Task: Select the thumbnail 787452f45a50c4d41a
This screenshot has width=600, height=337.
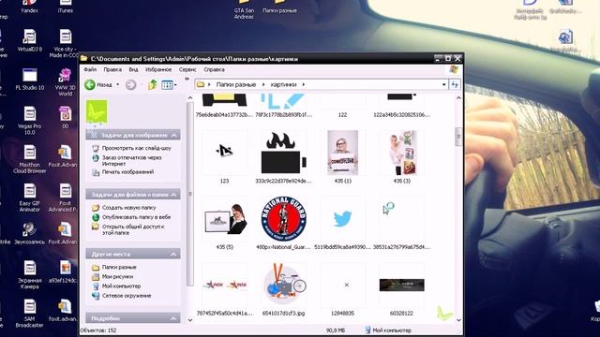Action: tap(224, 285)
